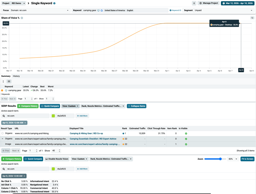Screen dimensions: 256x194
Task: Click the Keyword ID info icon
Action: click(170, 10)
